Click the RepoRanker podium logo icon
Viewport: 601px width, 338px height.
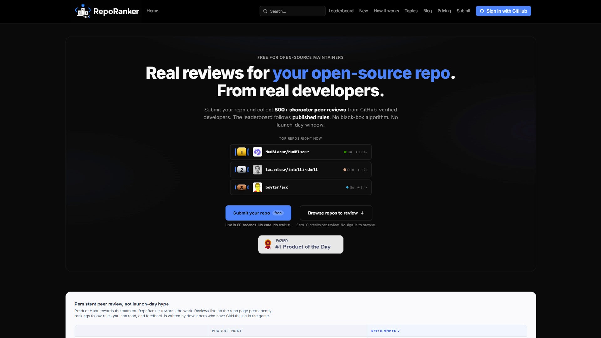tap(83, 11)
